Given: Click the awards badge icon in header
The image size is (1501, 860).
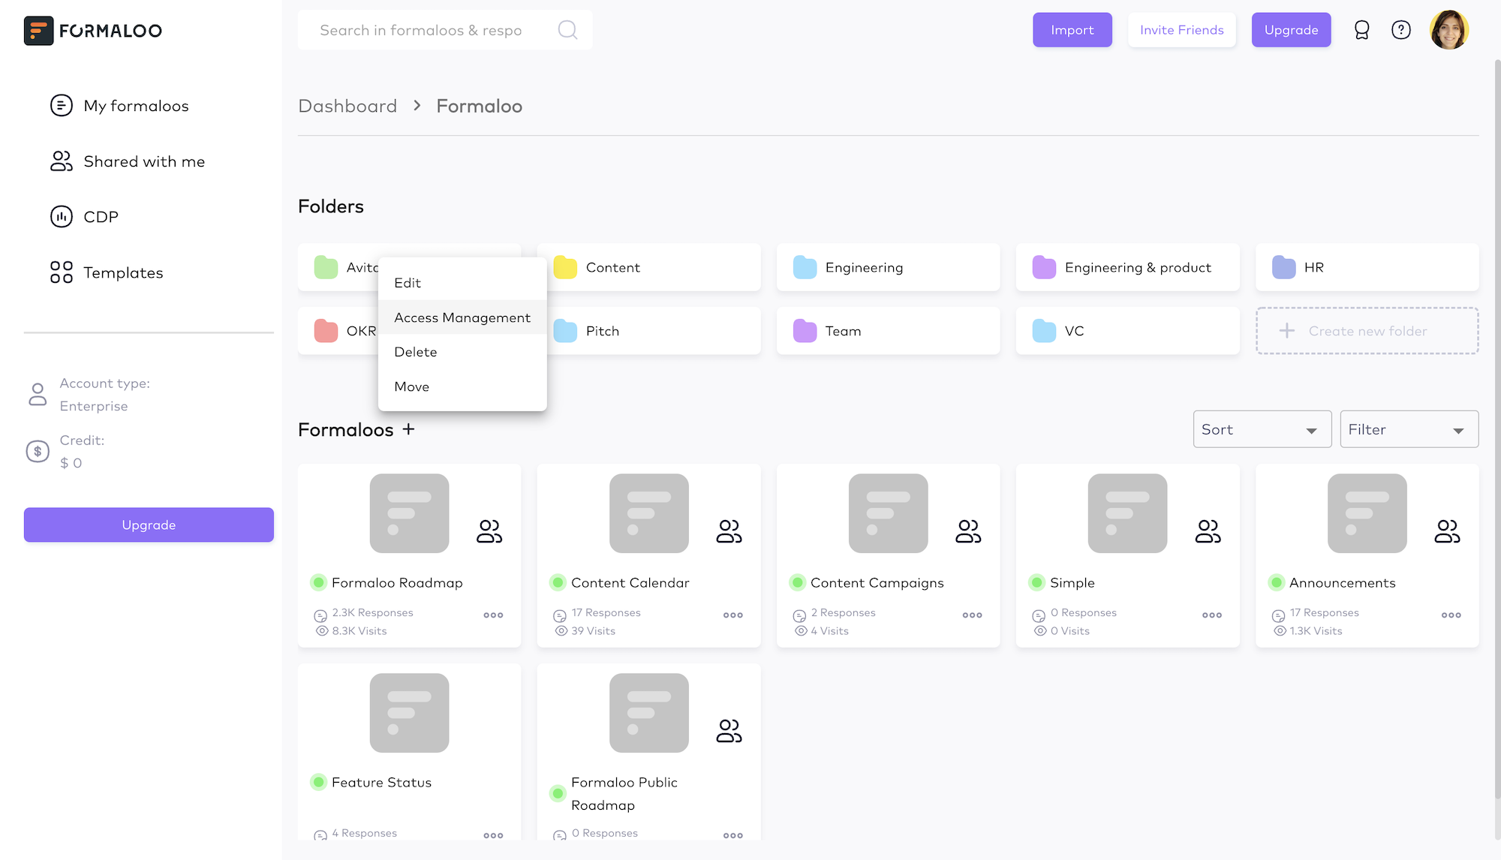Looking at the screenshot, I should click(1361, 30).
